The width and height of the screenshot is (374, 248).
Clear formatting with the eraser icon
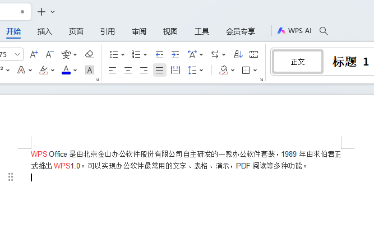90,54
